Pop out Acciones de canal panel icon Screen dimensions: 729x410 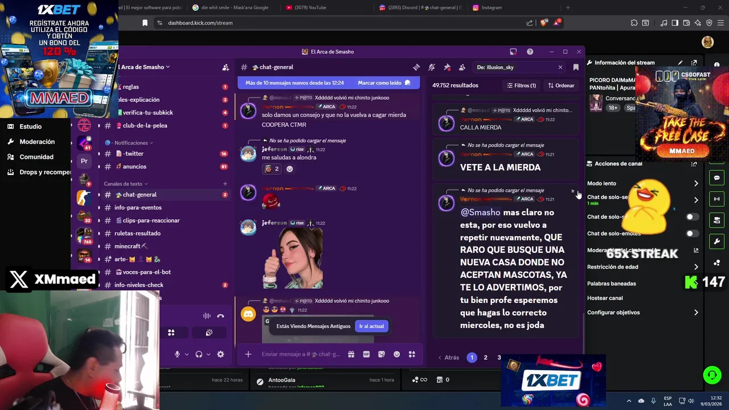click(694, 163)
